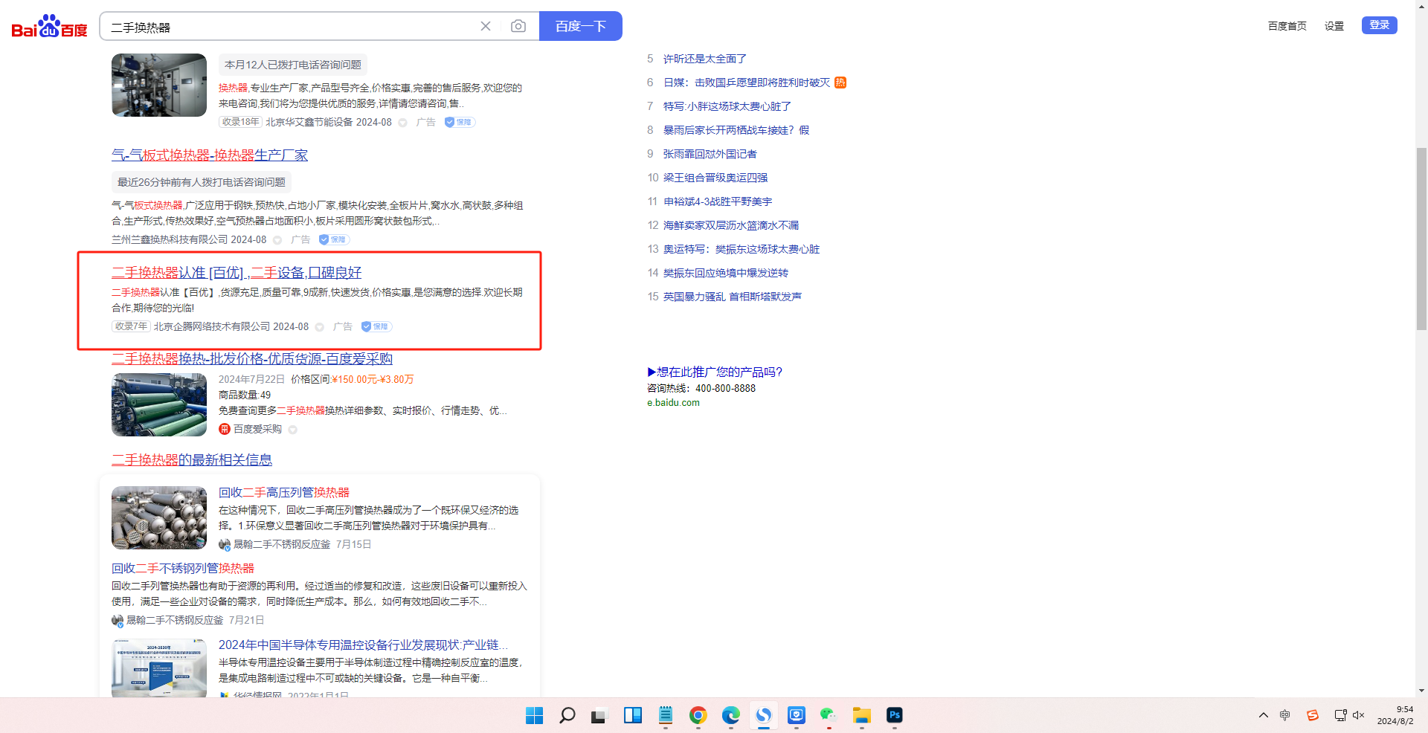Open File Explorer from the taskbar

[x=861, y=715]
